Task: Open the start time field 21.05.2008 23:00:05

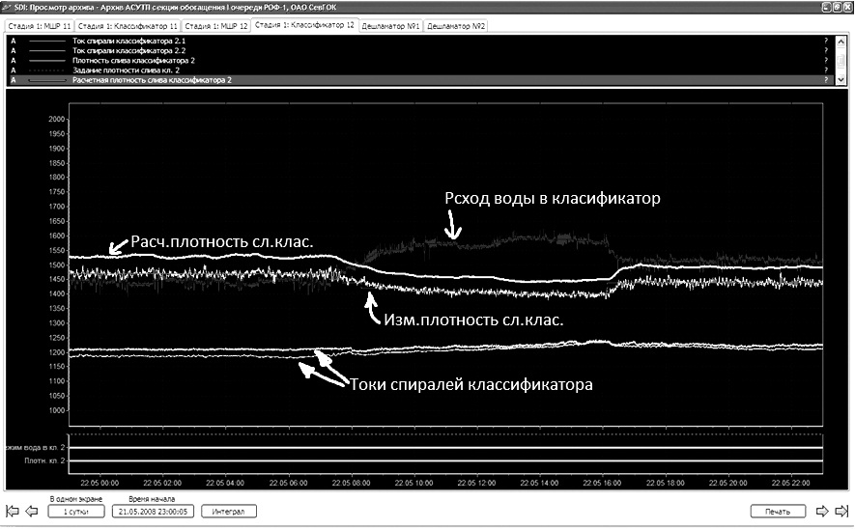Action: tap(154, 511)
